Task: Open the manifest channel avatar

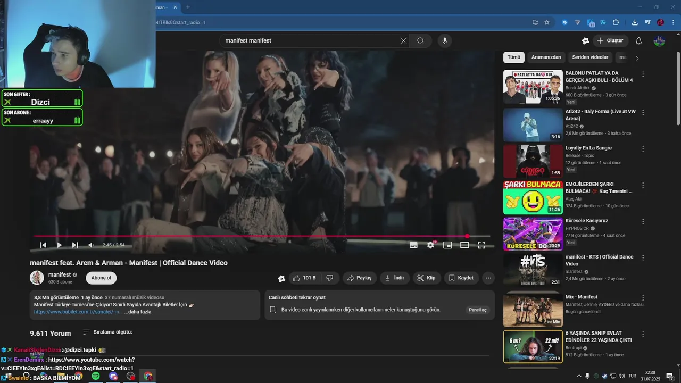Action: 37,278
